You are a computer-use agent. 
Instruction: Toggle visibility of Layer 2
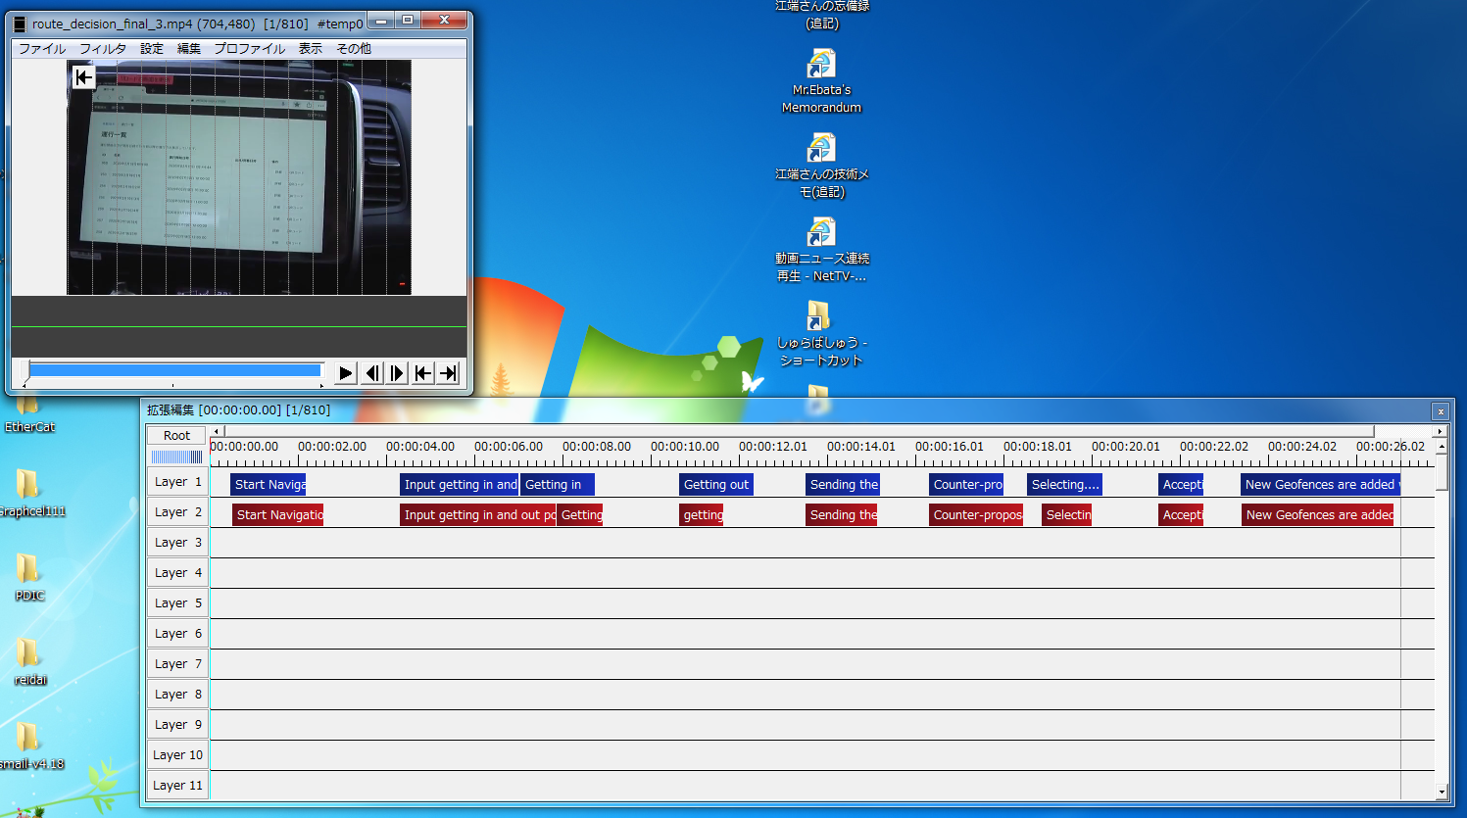pyautogui.click(x=177, y=512)
